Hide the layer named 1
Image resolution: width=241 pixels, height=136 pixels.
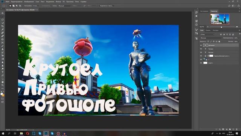point(201,59)
